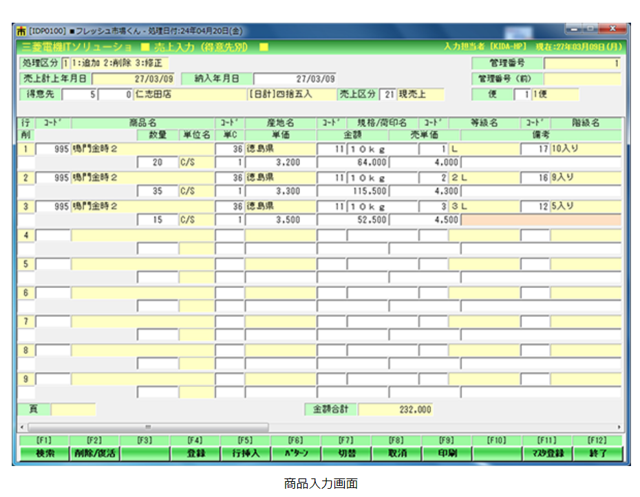Cancel input with 取消 (F8) button
The width and height of the screenshot is (640, 497).
396,454
